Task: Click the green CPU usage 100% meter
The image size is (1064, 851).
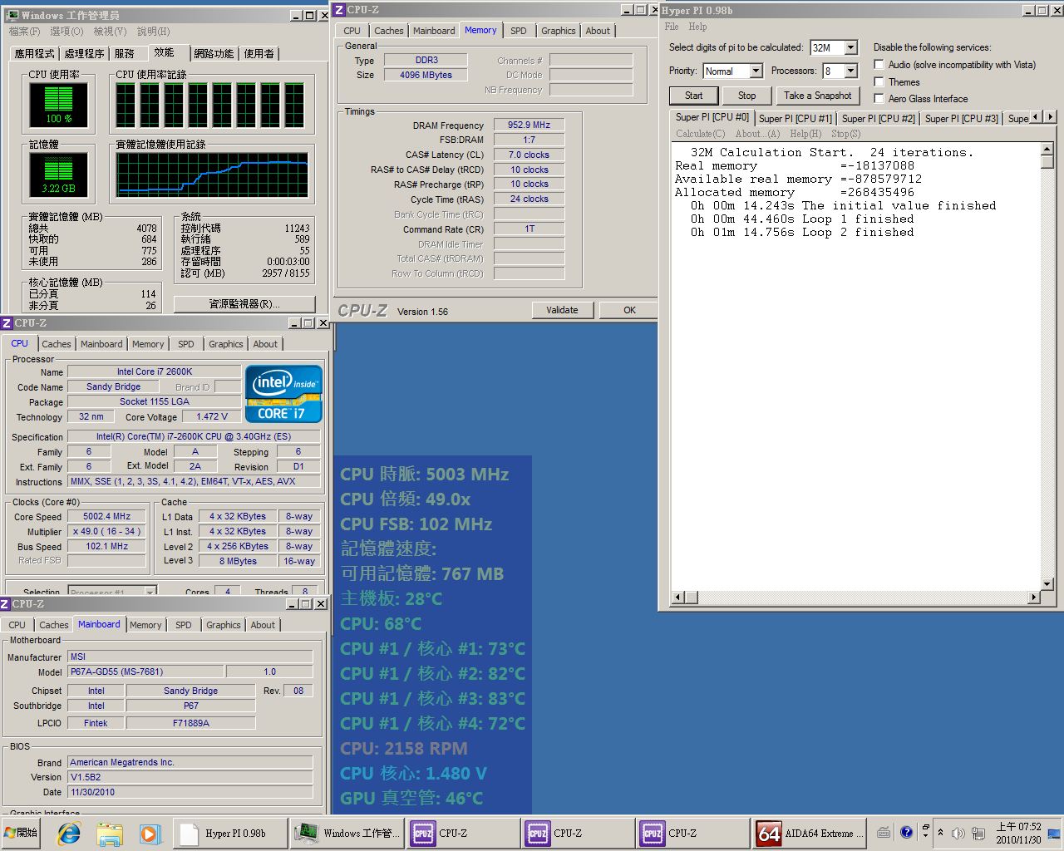Action: [58, 105]
